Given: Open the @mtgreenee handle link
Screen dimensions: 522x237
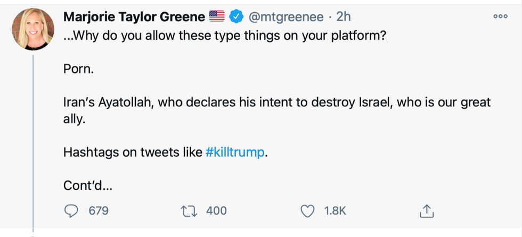Looking at the screenshot, I should pyautogui.click(x=284, y=17).
